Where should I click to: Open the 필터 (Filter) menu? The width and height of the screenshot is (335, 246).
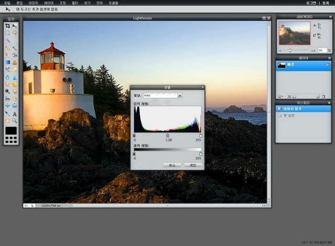coord(75,3)
